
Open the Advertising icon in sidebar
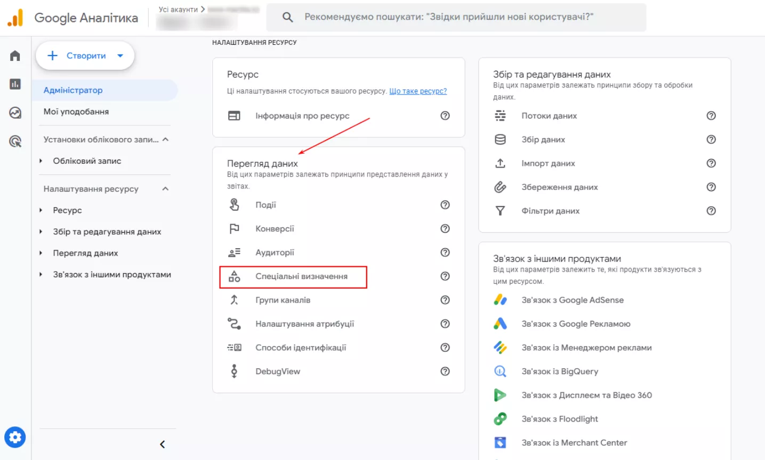point(15,141)
